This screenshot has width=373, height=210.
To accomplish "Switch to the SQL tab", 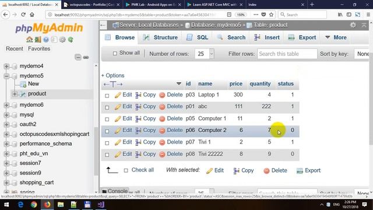I will click(198, 37).
